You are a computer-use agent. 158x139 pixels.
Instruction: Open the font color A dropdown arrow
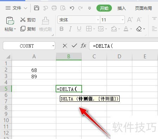(131, 29)
